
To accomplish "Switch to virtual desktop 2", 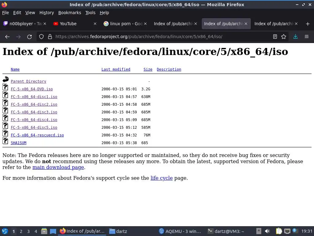I will point(21,231).
